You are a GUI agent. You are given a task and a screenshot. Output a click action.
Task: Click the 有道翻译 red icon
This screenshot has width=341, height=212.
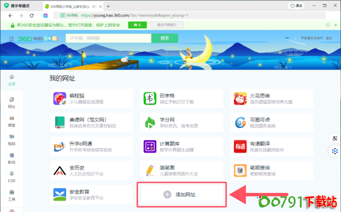(x=240, y=146)
